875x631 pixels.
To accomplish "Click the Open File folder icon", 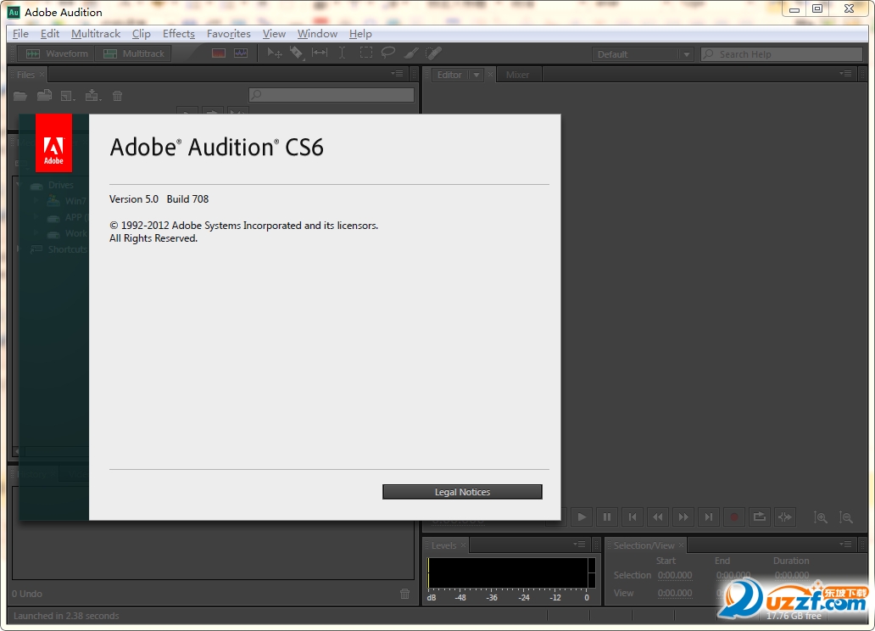I will tap(20, 96).
